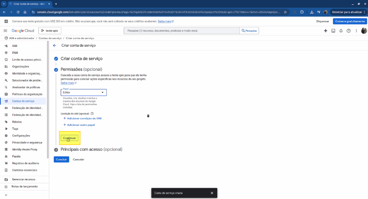This screenshot has width=368, height=199.
Task: Close the Criar conta de serviço browser tab
Action: pyautogui.click(x=49, y=4)
